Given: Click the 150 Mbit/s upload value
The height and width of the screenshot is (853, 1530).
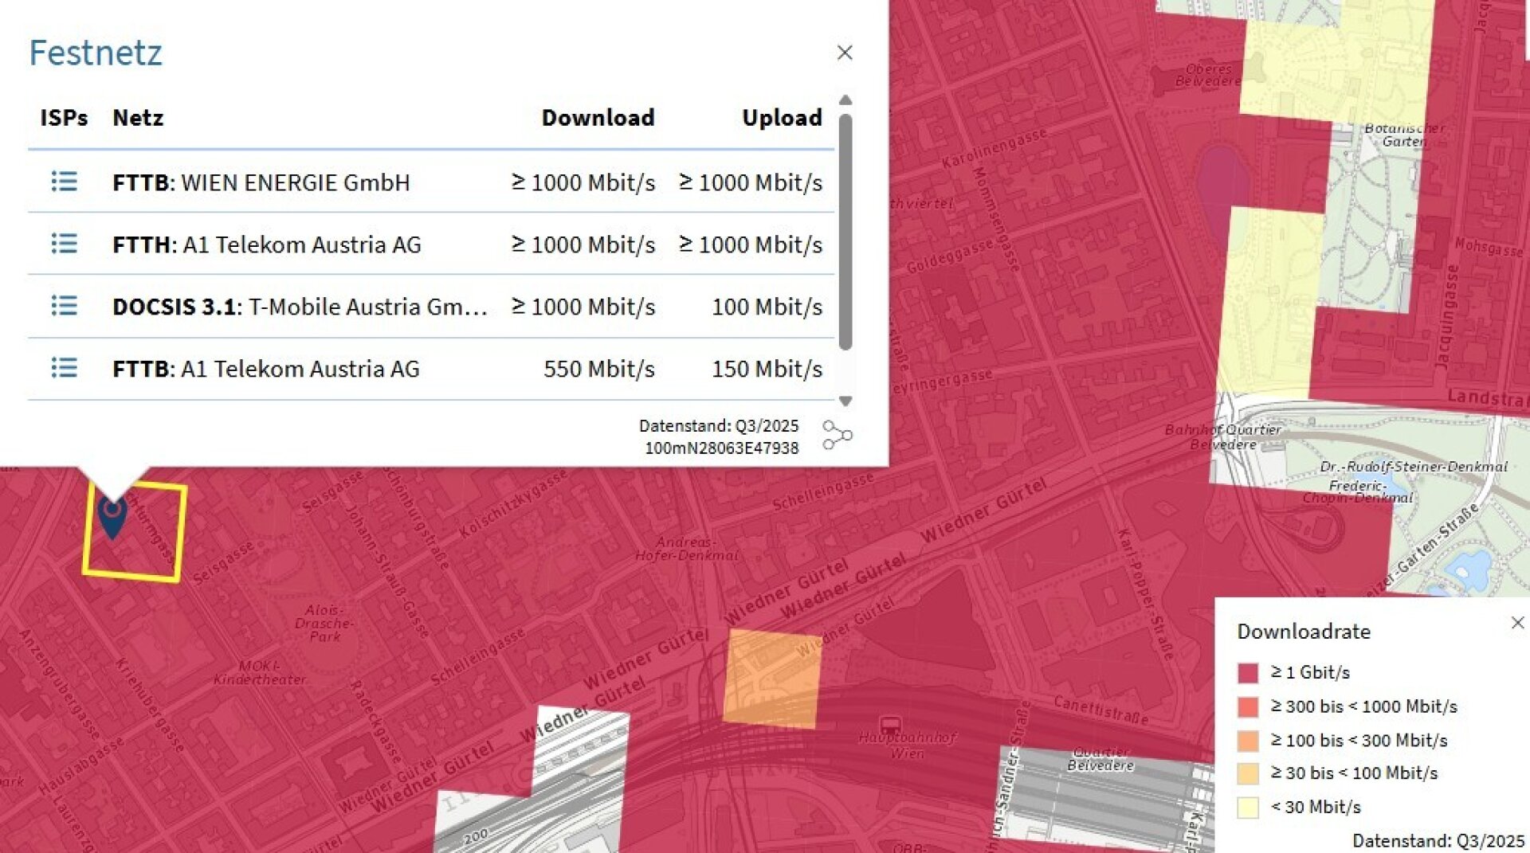Looking at the screenshot, I should pos(767,369).
